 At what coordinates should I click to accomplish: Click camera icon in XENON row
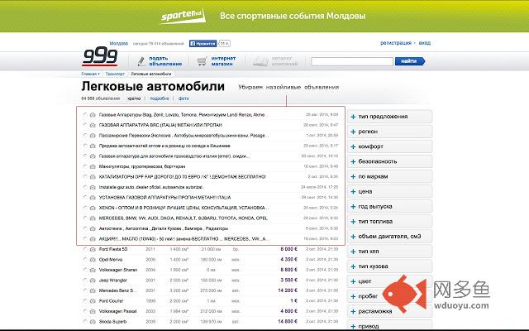click(x=93, y=208)
